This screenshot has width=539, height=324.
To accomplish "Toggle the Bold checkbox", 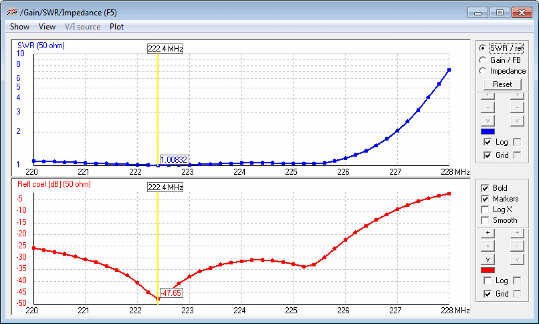I will point(485,188).
